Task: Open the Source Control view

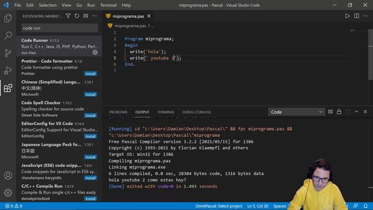Action: tap(8, 52)
